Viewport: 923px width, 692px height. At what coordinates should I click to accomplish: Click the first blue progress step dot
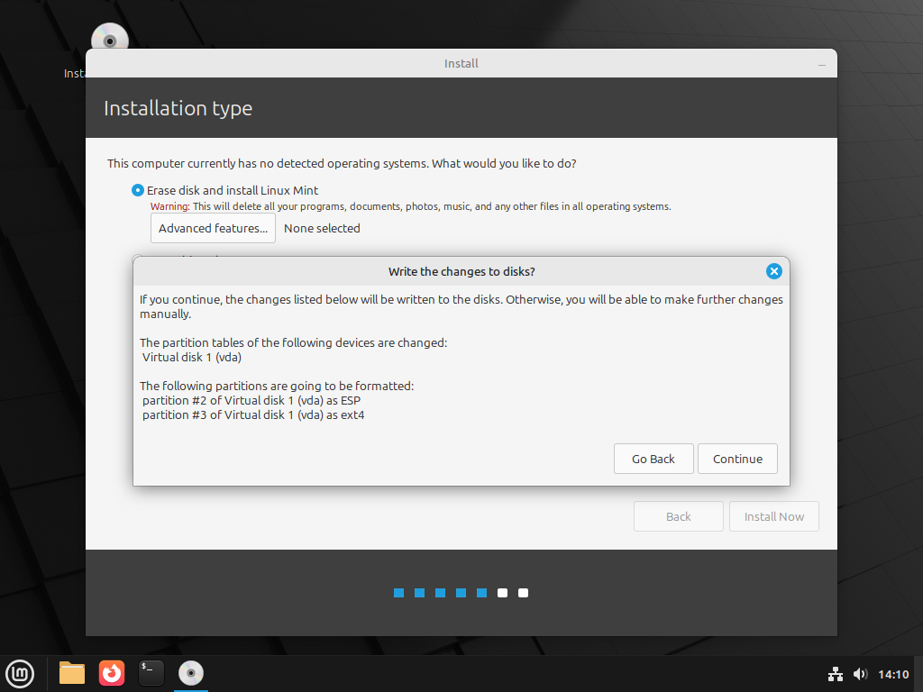(x=398, y=593)
